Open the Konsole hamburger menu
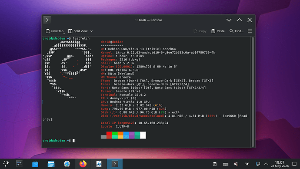This screenshot has width=300, height=169. pos(250,31)
